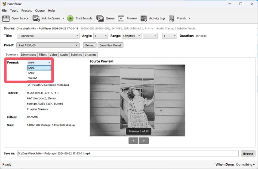Image resolution: width=258 pixels, height=169 pixels.
Task: Expand the Presets toolbar dropdown arrow
Action: point(189,18)
